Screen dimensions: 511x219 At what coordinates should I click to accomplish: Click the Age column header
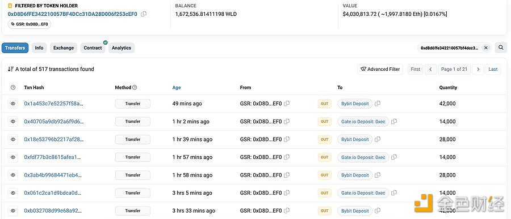coord(177,87)
